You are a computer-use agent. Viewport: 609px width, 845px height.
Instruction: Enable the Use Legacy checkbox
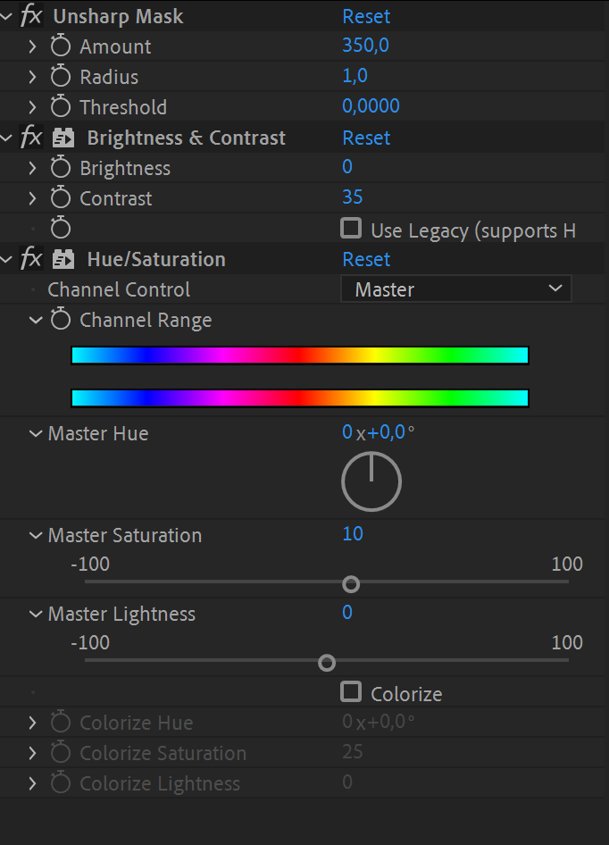351,229
